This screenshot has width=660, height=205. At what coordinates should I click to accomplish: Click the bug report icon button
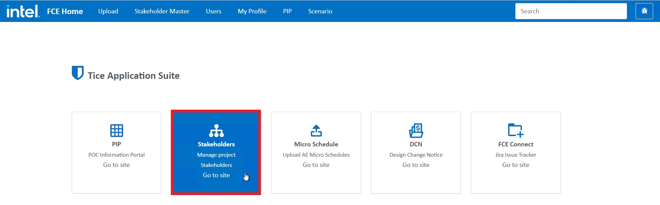pyautogui.click(x=644, y=11)
